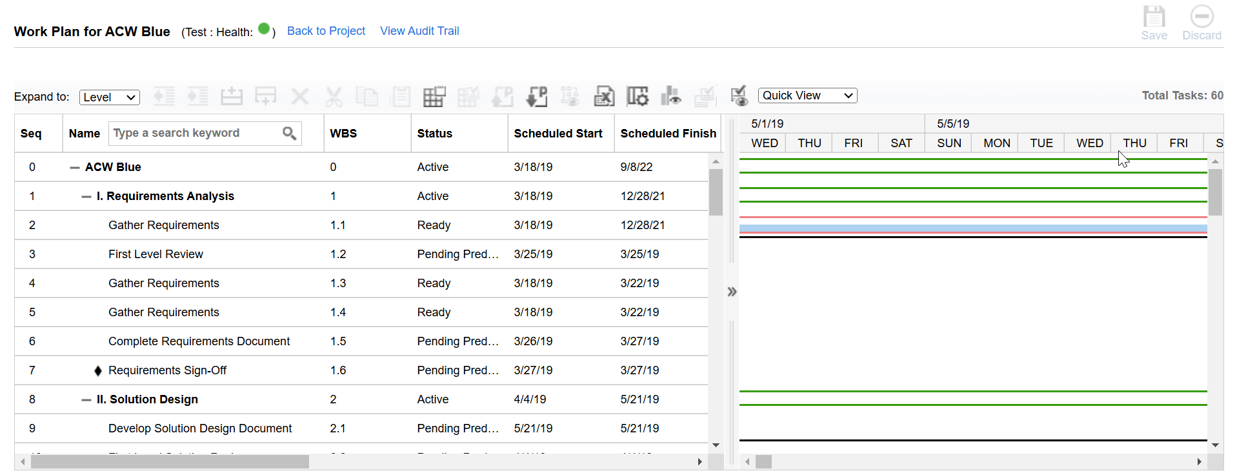Expand the Gantt panel with double chevron
Viewport: 1237px width, 473px height.
[732, 292]
